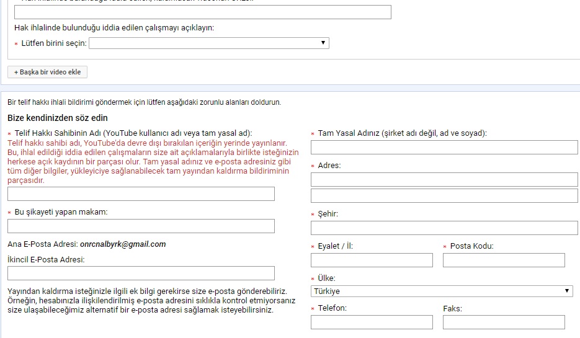Focus the first Adres line field
580x338 pixels.
444,180
